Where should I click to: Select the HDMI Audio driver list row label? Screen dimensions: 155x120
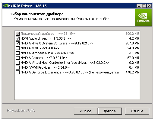point(46,38)
